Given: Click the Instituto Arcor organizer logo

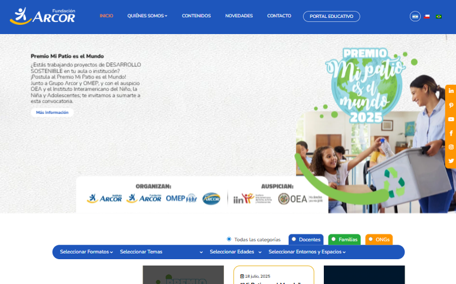Looking at the screenshot, I should (x=104, y=199).
